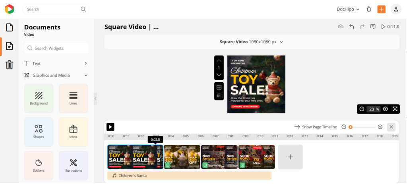Open the DocHipo workspace dropdown
The image size is (407, 184).
pyautogui.click(x=348, y=10)
